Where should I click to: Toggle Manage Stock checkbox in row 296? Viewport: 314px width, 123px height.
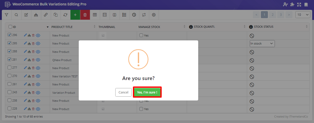coord(141,35)
